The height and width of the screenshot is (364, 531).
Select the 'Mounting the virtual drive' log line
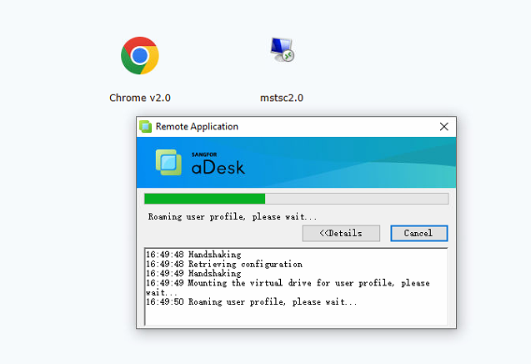pyautogui.click(x=288, y=288)
